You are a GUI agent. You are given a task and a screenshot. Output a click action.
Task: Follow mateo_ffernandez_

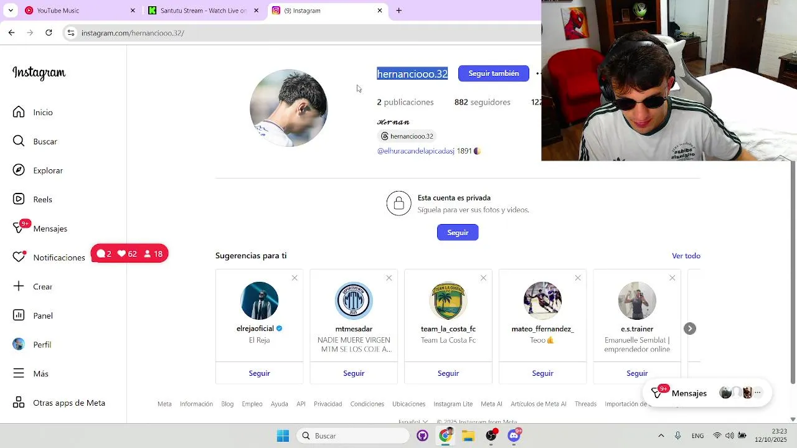point(543,373)
